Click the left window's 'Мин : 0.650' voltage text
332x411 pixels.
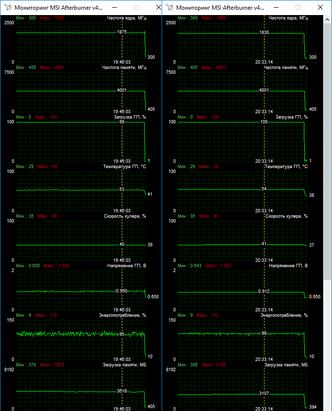click(x=28, y=266)
